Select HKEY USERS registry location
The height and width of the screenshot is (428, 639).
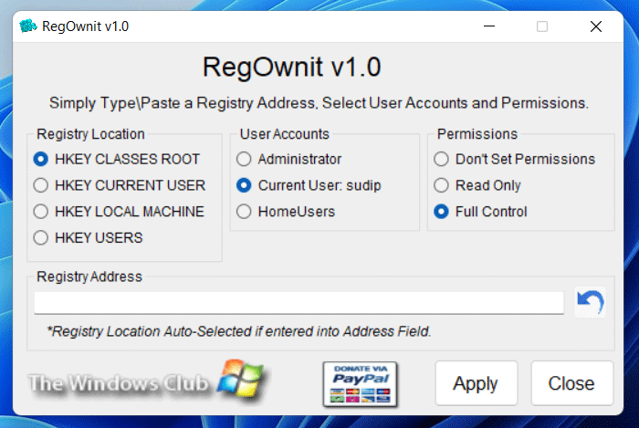pyautogui.click(x=88, y=237)
